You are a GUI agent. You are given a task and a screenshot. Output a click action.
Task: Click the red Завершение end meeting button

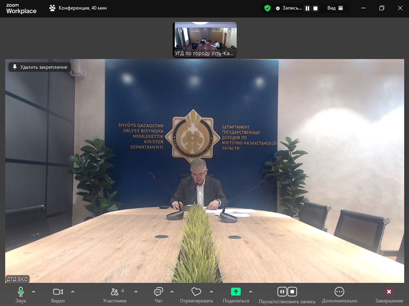pos(389,292)
